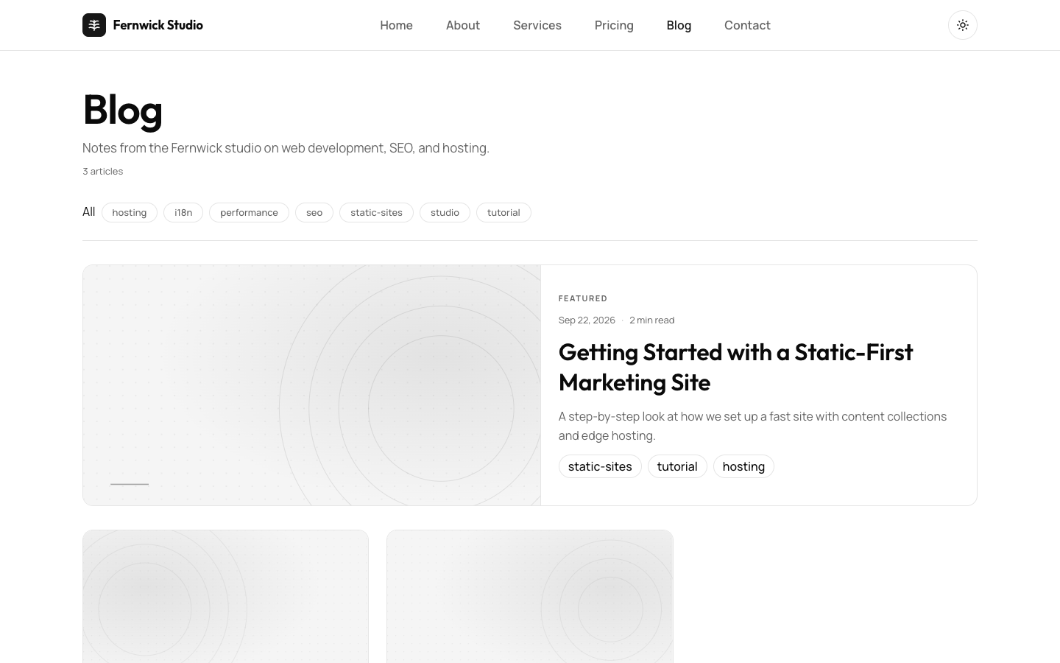1060x663 pixels.
Task: Click the '2 min read' text
Action: click(651, 320)
